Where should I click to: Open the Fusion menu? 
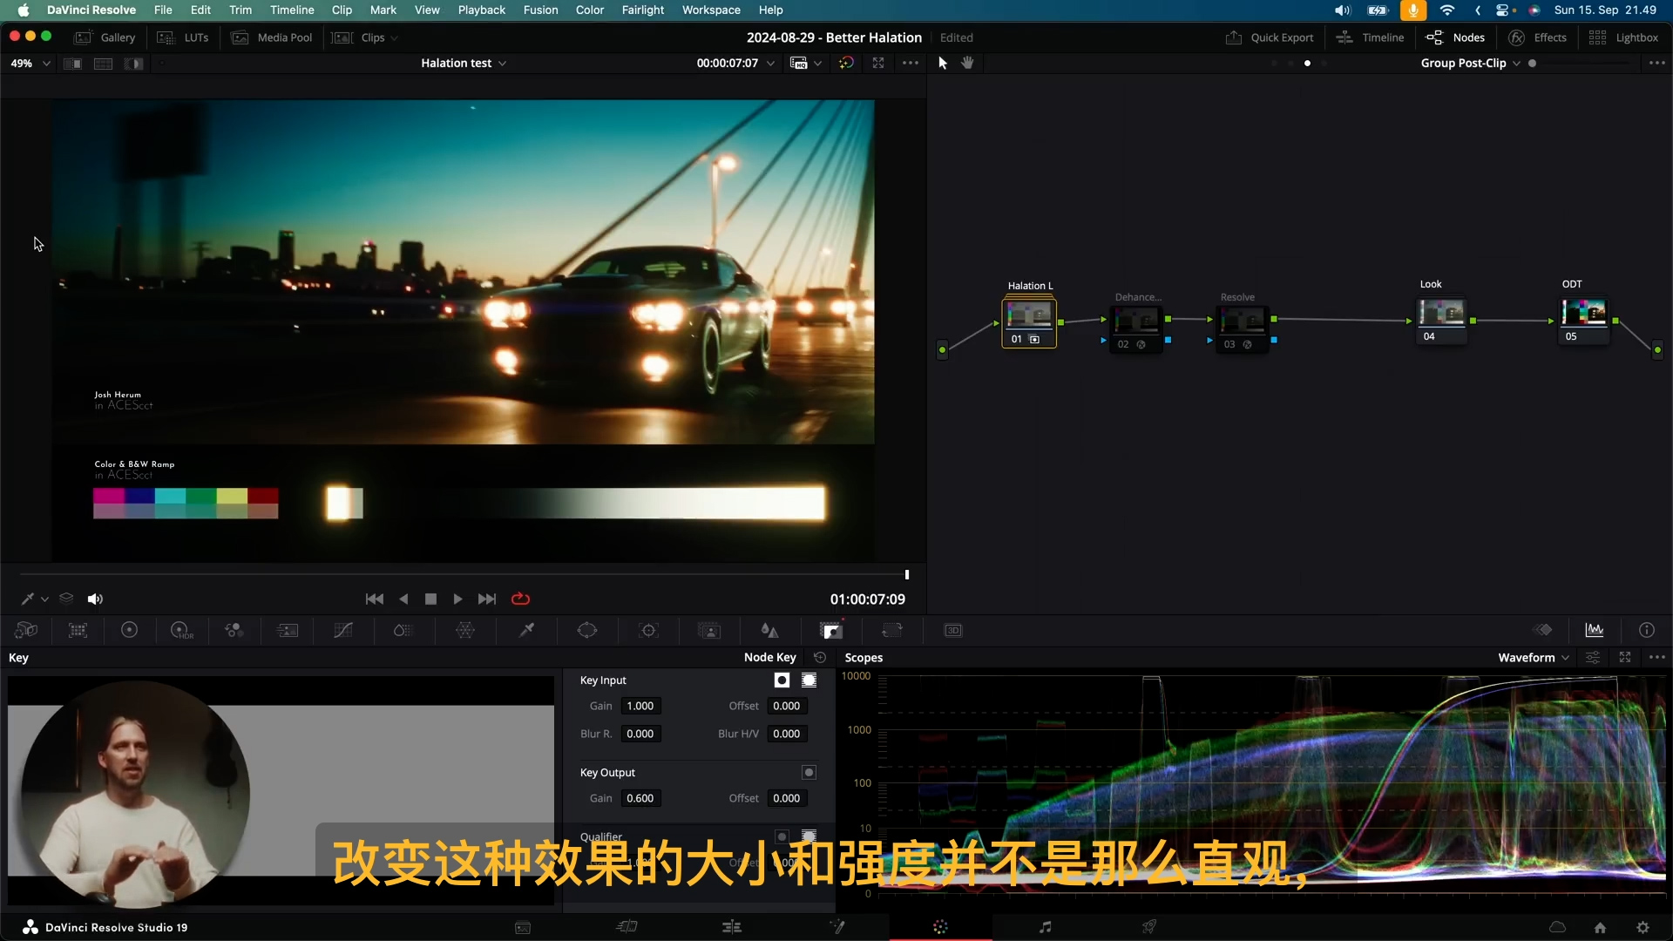540,10
